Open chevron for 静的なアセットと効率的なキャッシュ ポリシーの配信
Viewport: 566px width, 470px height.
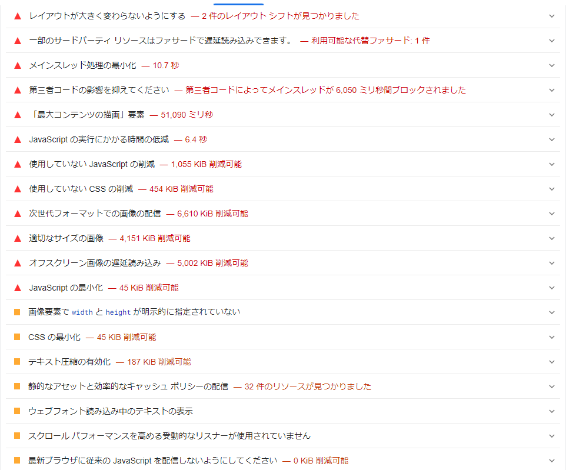pyautogui.click(x=551, y=386)
